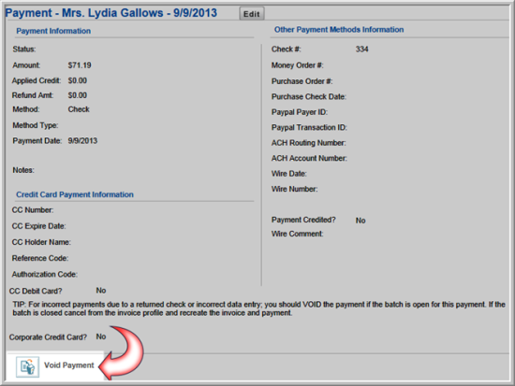
Task: Select the Credit Card Payment Information header
Action: [x=75, y=194]
